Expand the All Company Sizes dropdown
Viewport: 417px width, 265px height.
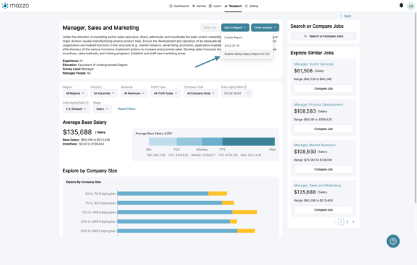click(x=201, y=93)
